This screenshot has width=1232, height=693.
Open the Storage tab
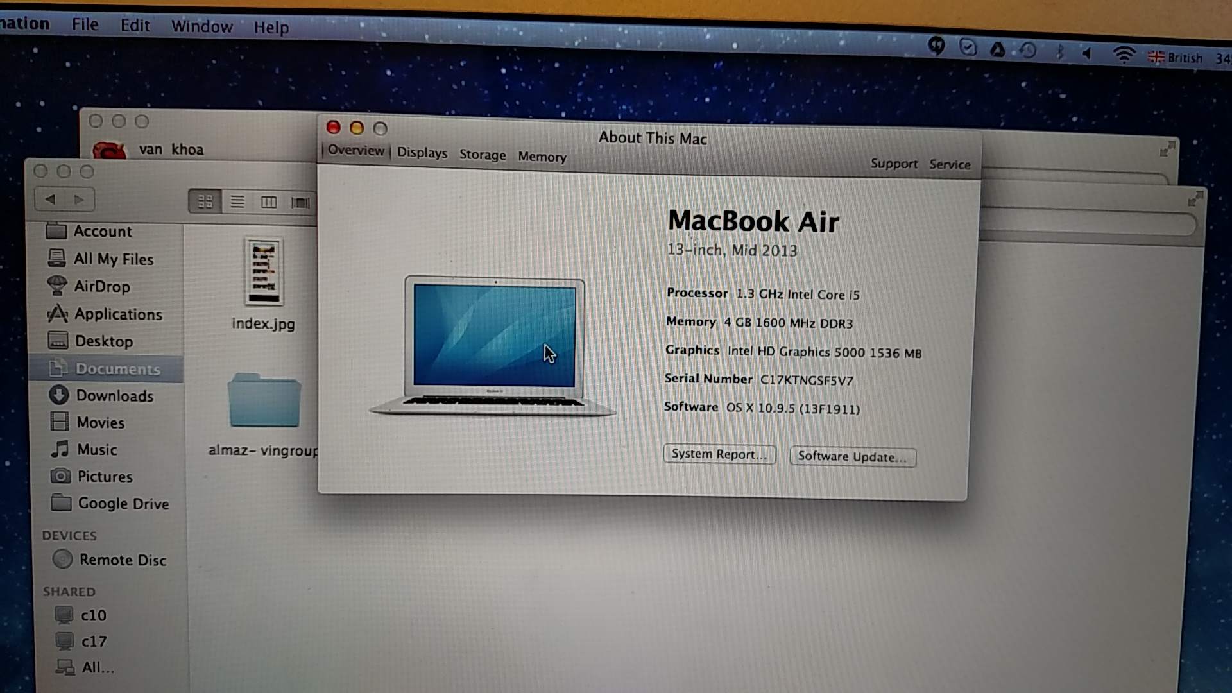click(x=483, y=155)
